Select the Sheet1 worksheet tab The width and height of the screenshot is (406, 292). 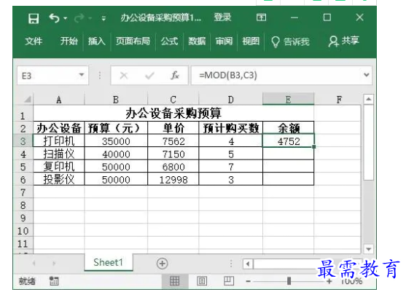(108, 262)
